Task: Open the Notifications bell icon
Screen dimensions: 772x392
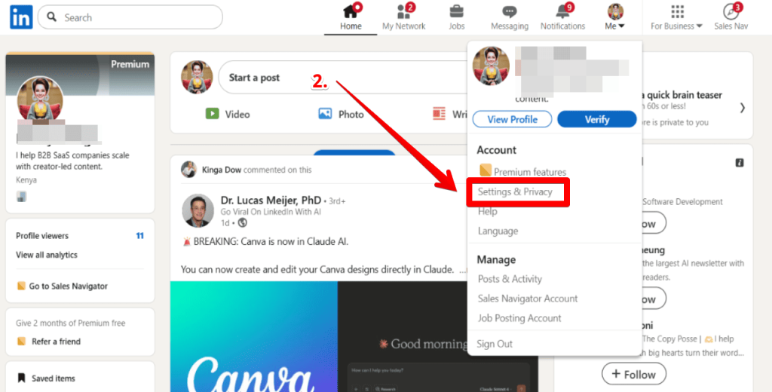Action: 562,11
